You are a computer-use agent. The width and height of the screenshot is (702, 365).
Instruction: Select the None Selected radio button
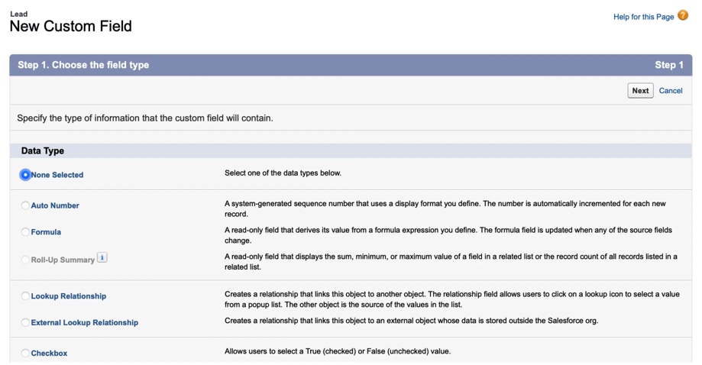tap(25, 175)
